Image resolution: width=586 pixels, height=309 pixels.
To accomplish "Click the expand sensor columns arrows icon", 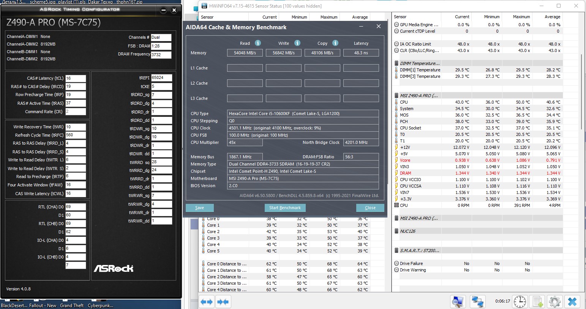I will (207, 302).
